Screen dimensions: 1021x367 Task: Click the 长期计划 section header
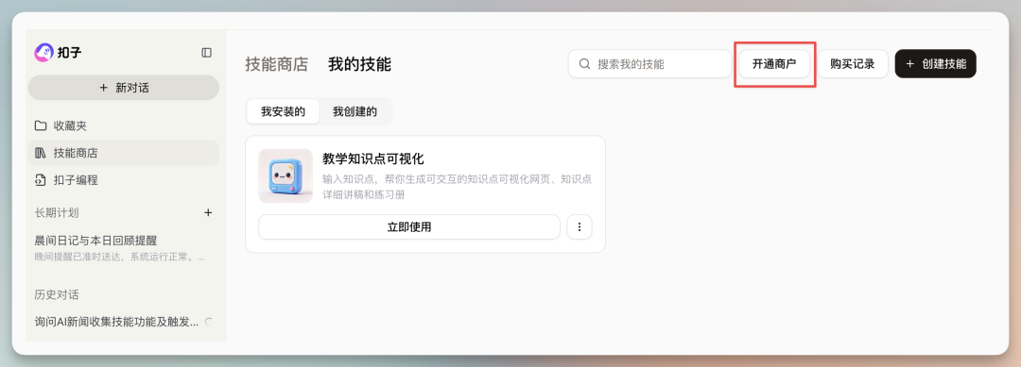click(57, 212)
